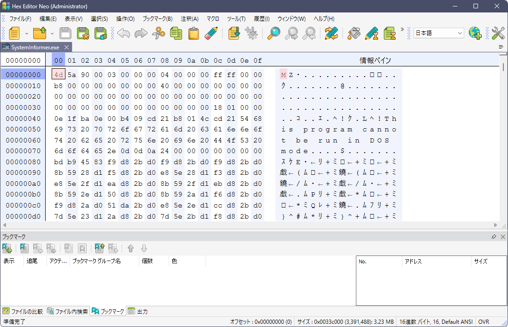Open the マクロ menu
Viewport: 508px width, 327px height.
(213, 19)
